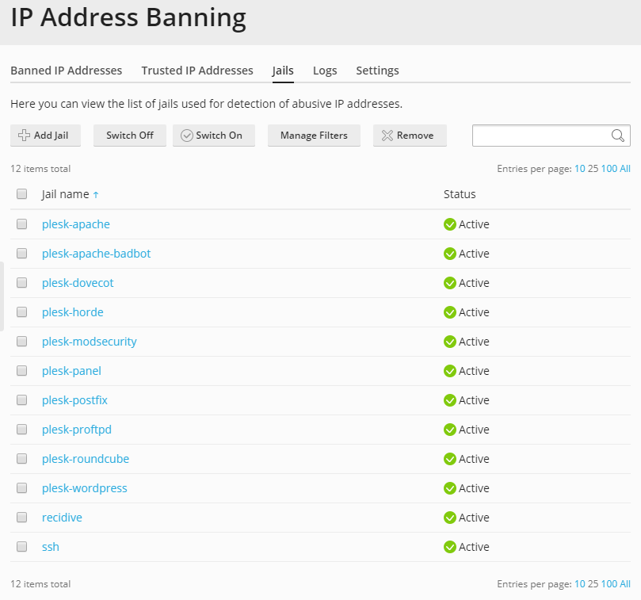Open the plesk-horde jail

click(x=73, y=312)
